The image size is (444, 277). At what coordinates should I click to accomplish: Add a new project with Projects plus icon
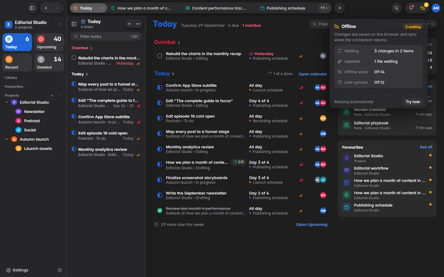tap(52, 96)
